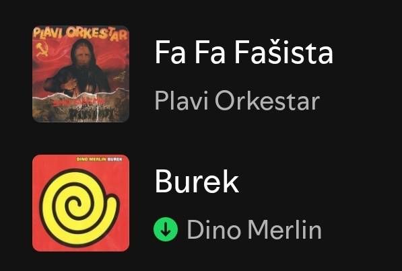Click the green downloaded arrow icon

coord(166,229)
